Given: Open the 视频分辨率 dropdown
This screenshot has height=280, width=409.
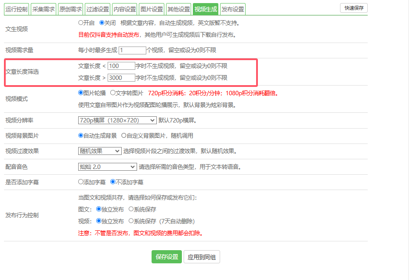Looking at the screenshot, I should (x=117, y=120).
